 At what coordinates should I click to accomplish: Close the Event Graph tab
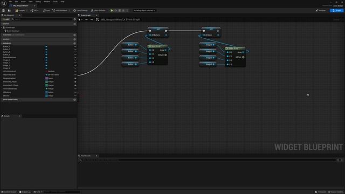[x=96, y=15]
